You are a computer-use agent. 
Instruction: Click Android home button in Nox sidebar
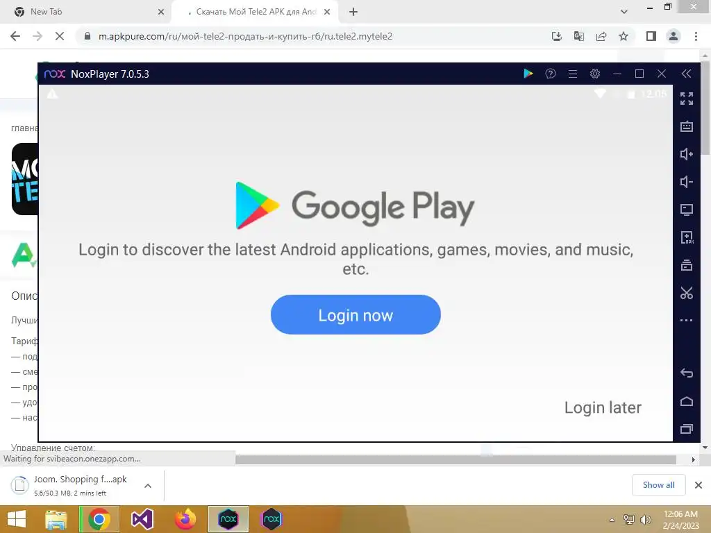point(687,401)
